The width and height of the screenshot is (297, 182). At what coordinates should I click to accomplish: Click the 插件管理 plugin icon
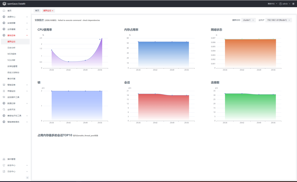tap(4, 159)
